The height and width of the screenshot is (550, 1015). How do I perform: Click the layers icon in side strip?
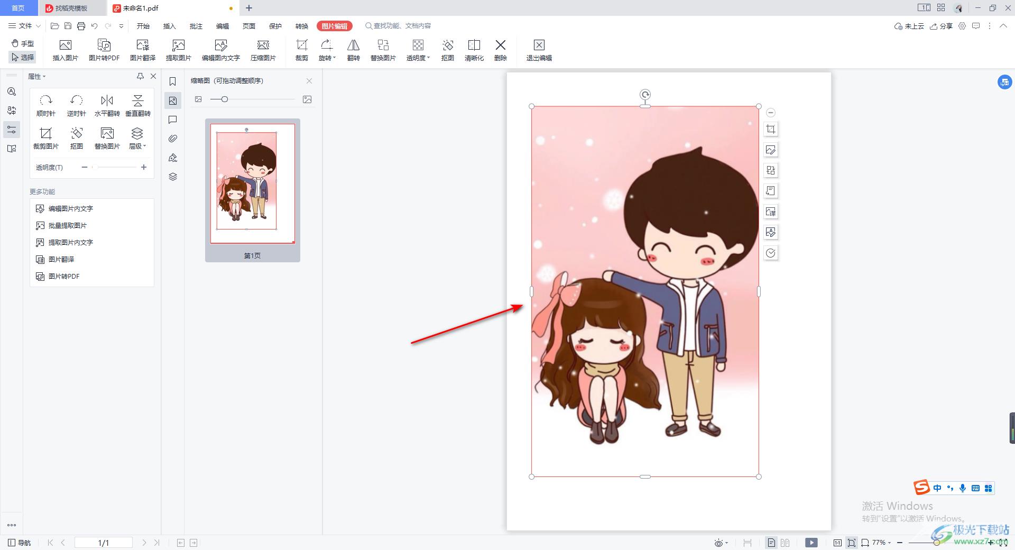click(x=172, y=177)
